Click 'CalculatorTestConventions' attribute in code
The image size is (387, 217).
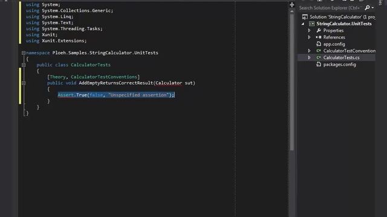[104, 77]
